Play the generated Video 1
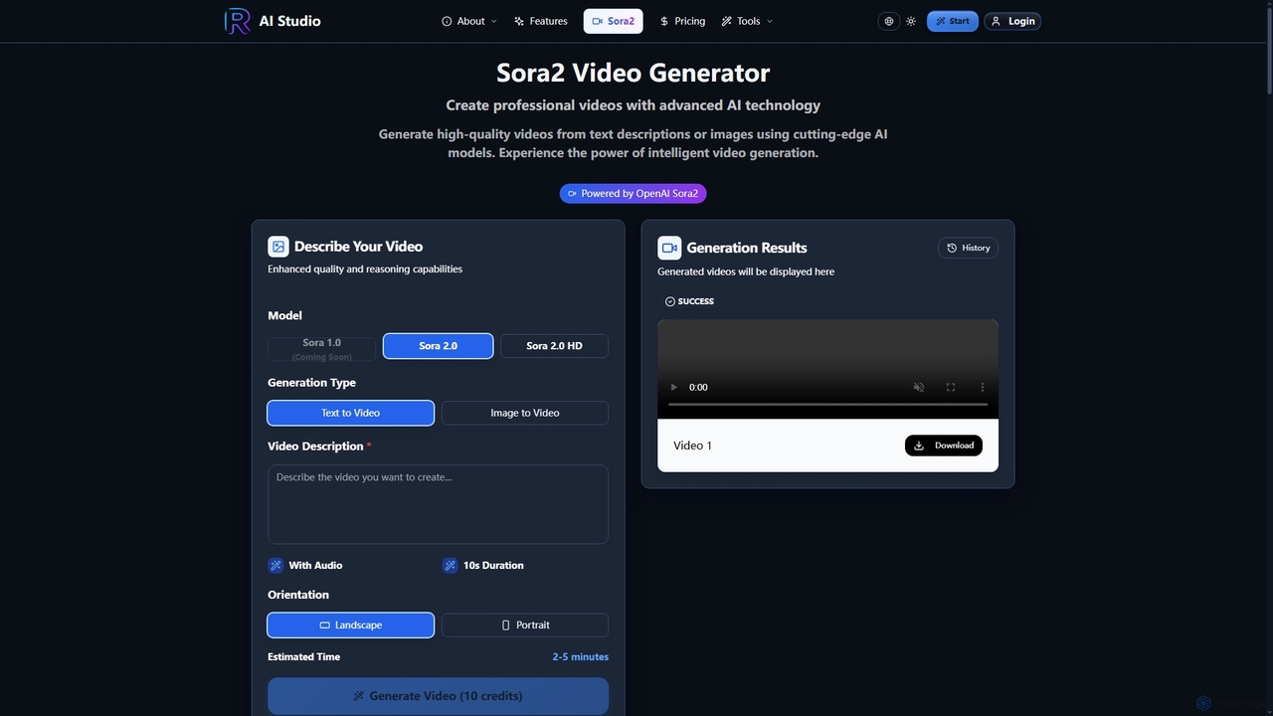 click(673, 387)
